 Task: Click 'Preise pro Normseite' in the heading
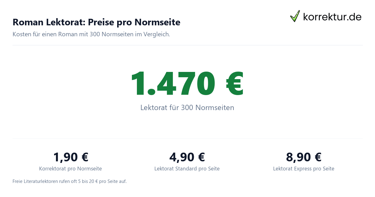(x=134, y=22)
